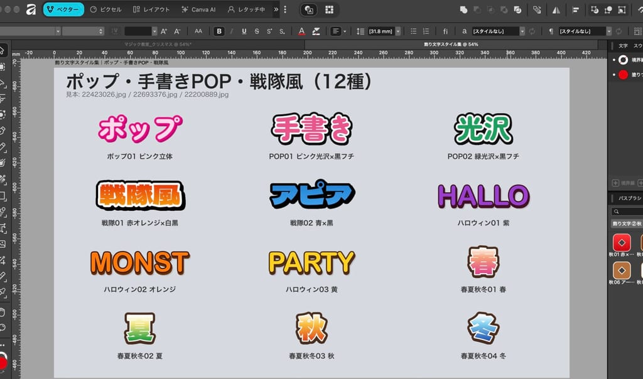Open the three-dot studio options menu
The height and width of the screenshot is (379, 643).
[286, 9]
